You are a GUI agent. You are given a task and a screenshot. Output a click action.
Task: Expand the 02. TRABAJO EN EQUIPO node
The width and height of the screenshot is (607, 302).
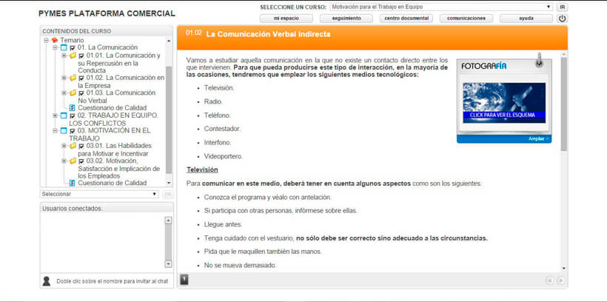(55, 115)
